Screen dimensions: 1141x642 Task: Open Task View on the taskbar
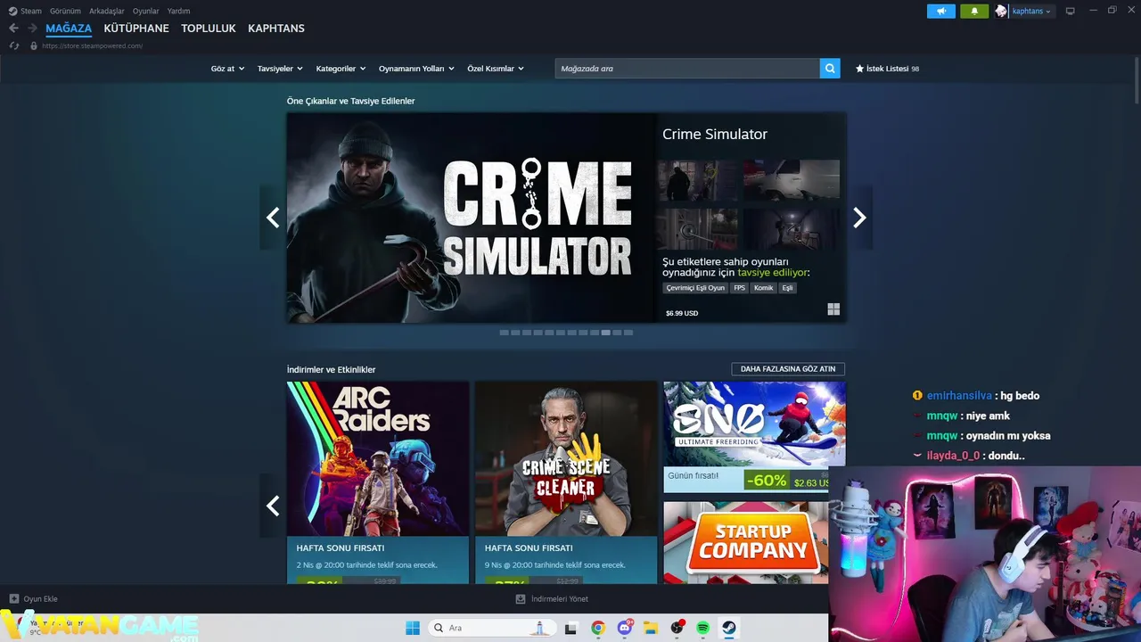pyautogui.click(x=571, y=628)
